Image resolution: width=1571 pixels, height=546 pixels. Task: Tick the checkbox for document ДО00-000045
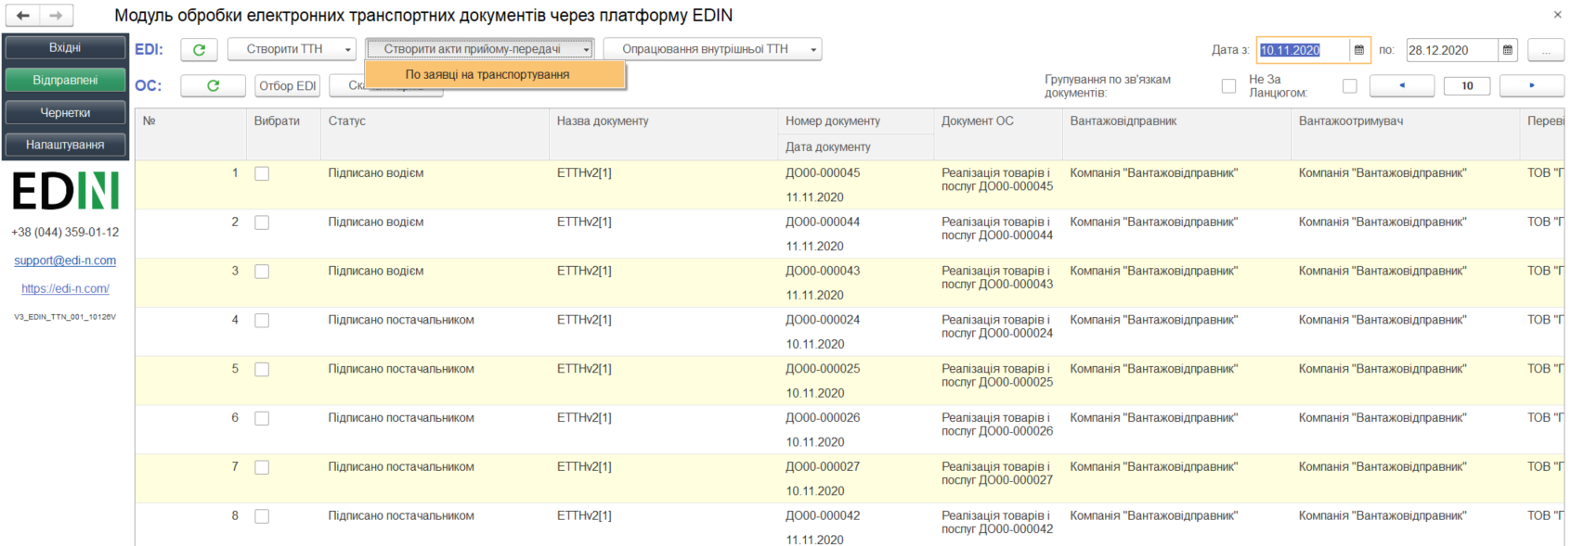tap(262, 173)
